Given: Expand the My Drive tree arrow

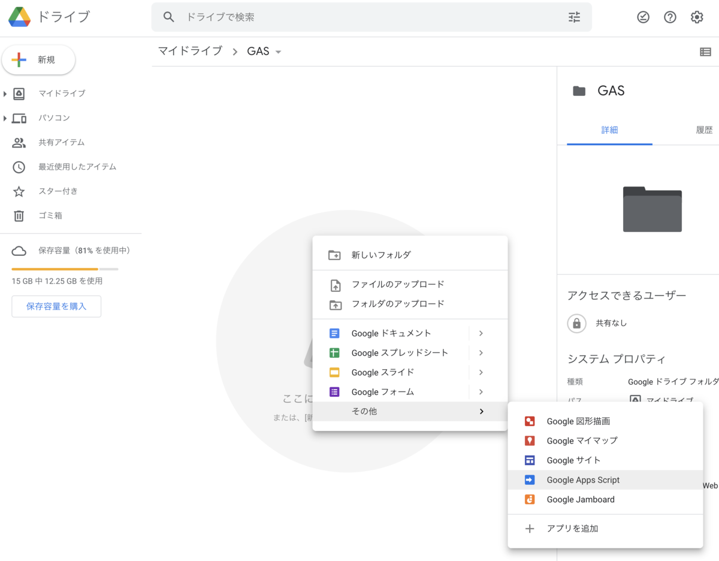Looking at the screenshot, I should pyautogui.click(x=5, y=93).
